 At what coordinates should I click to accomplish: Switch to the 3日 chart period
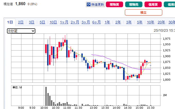pyautogui.click(x=32, y=22)
